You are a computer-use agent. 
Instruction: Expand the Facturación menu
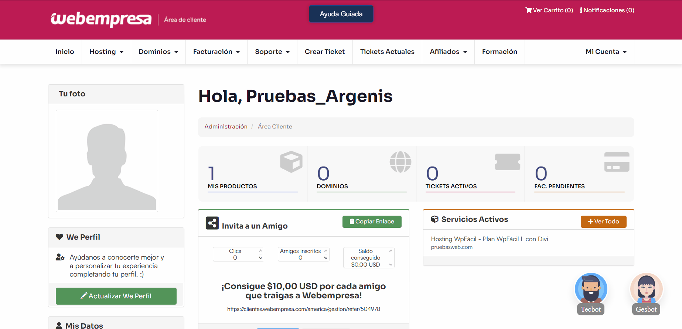click(216, 52)
